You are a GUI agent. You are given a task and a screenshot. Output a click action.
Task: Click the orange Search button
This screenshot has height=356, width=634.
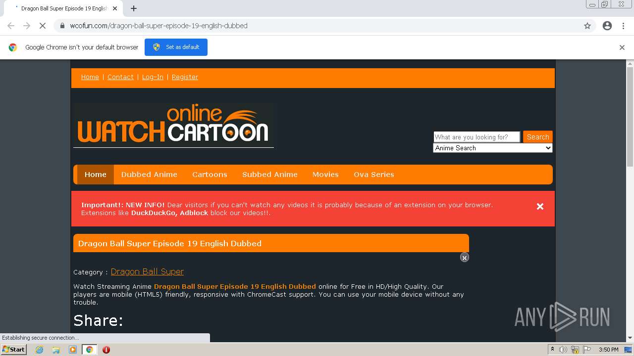tap(537, 137)
